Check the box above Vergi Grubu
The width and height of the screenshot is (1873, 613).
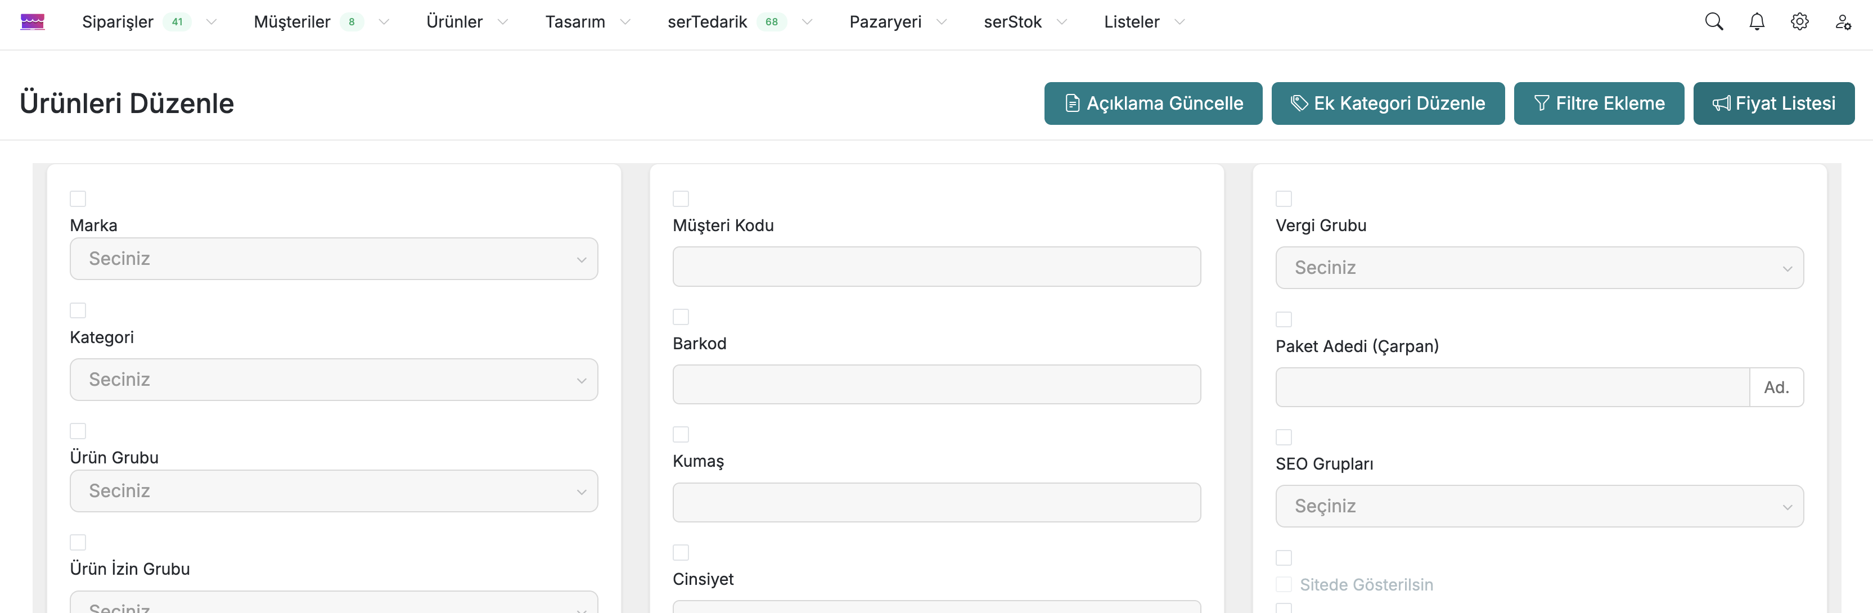(x=1284, y=199)
